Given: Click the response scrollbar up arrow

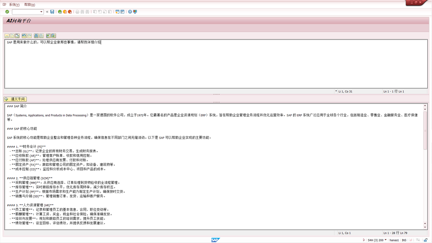Looking at the screenshot, I should [x=425, y=105].
